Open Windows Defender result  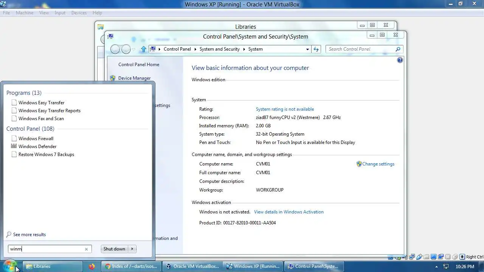[37, 147]
